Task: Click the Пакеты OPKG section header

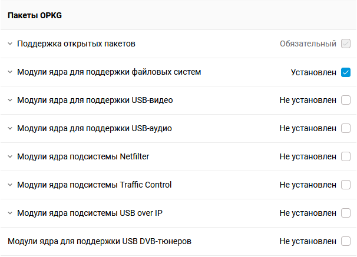Action: [x=35, y=15]
